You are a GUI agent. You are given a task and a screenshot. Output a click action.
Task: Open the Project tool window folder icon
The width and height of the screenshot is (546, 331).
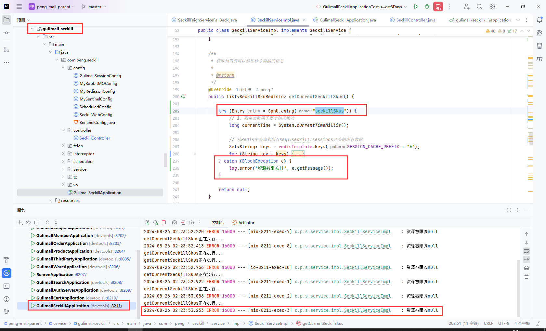[6, 20]
